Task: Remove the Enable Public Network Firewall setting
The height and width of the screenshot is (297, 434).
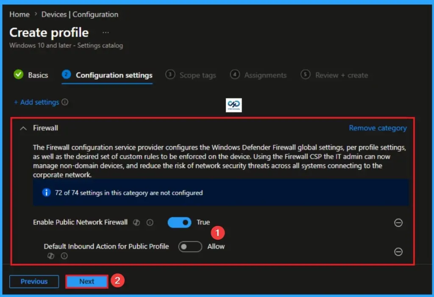Action: click(x=398, y=222)
